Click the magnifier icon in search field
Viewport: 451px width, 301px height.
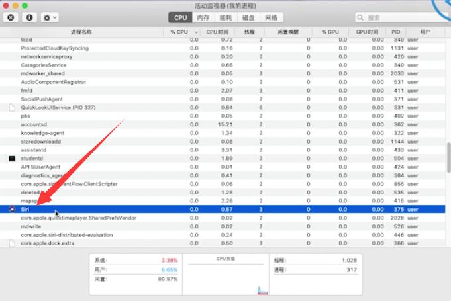(360, 17)
